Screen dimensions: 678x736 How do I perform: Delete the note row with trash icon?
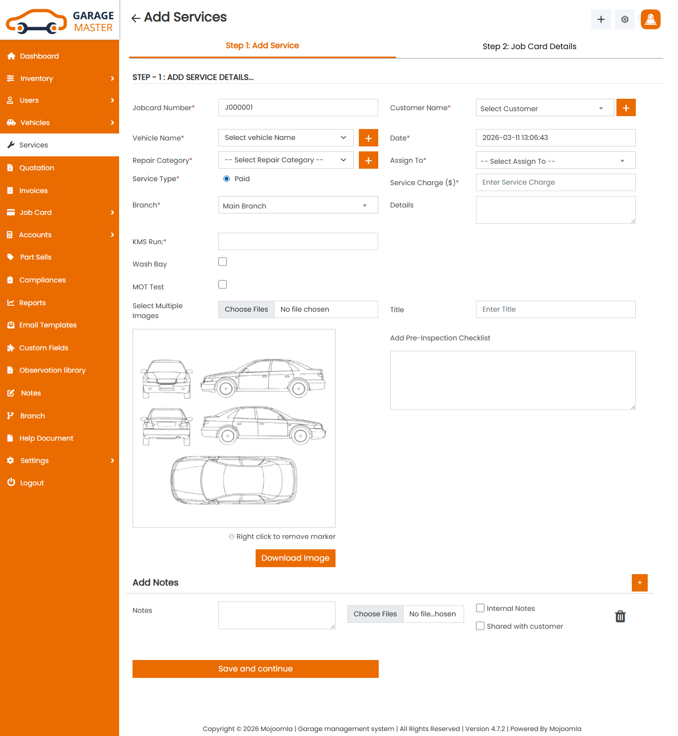point(620,616)
